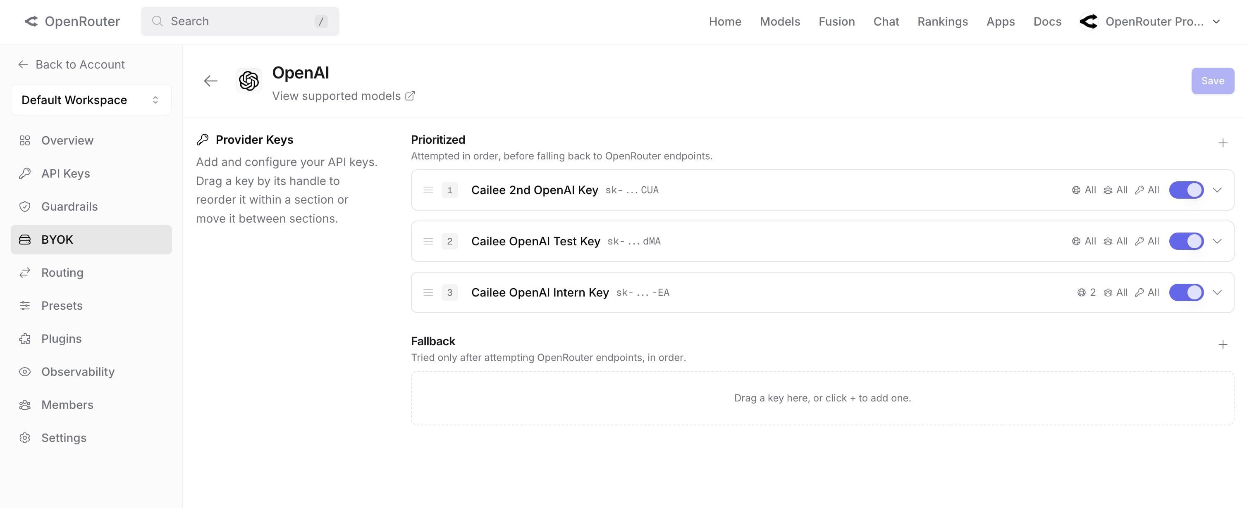This screenshot has height=508, width=1247.
Task: Click the OpenRouter brand name
Action: [x=82, y=21]
